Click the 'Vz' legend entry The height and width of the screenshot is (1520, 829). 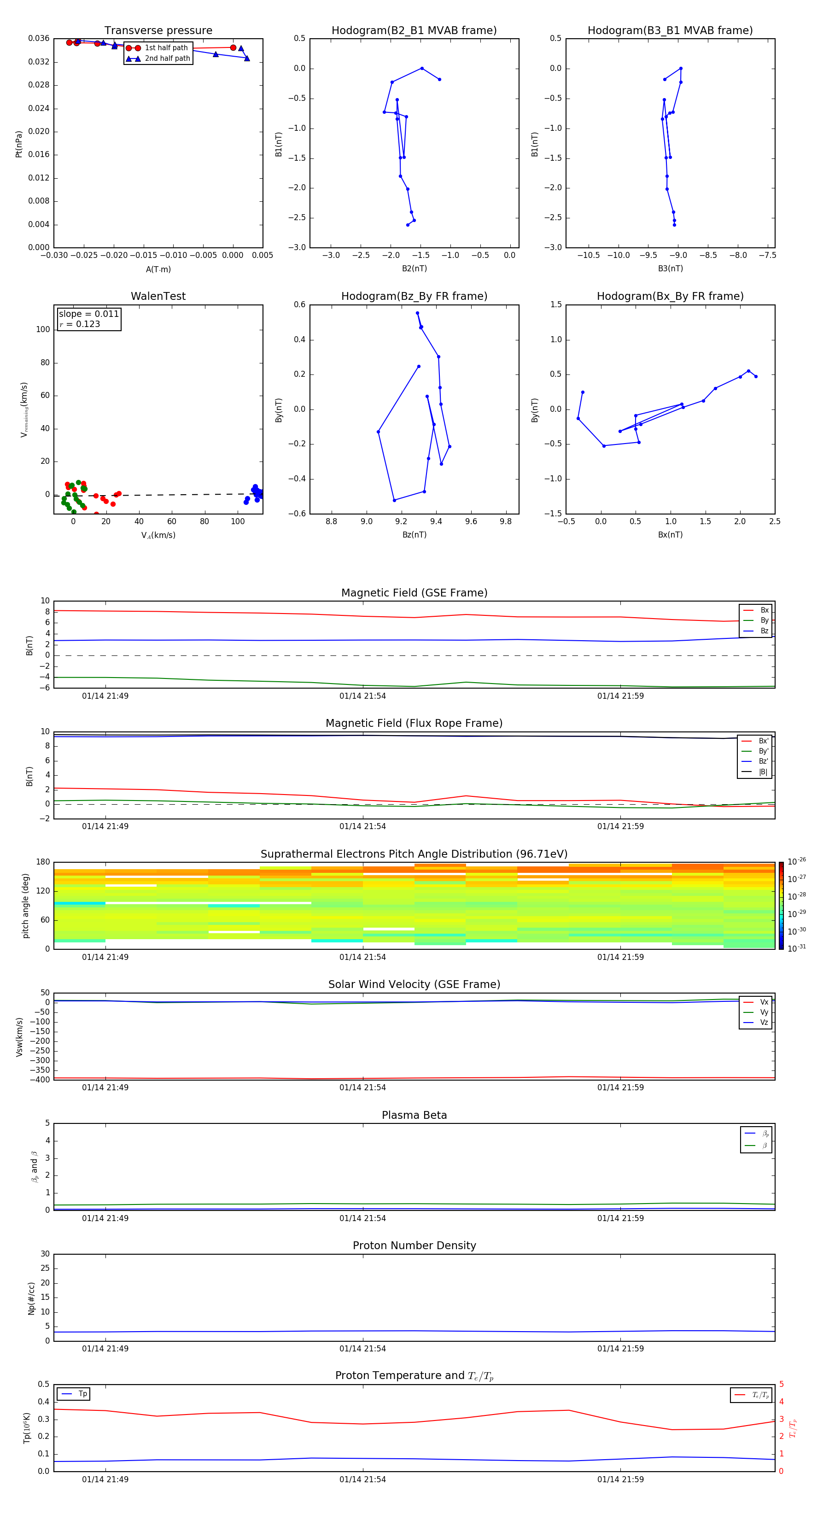(x=756, y=1023)
